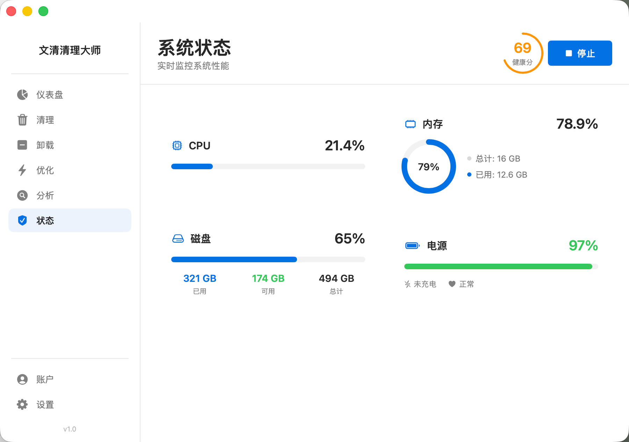Screen dimensions: 629x442
Task: Click the 实时监控系统性能 subtitle
Action: (x=193, y=66)
